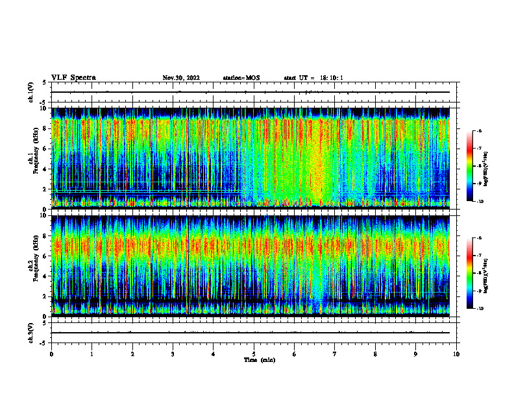Click the "-6" label on ch.1 colorbar
The height and width of the screenshot is (397, 514).
pyautogui.click(x=479, y=131)
